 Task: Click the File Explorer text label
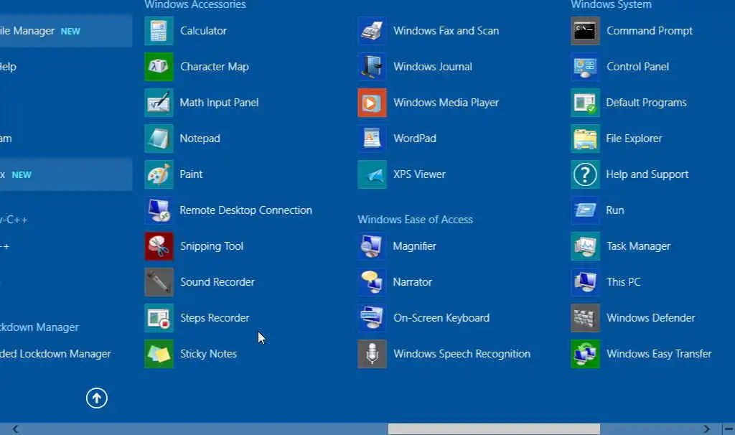pos(635,139)
